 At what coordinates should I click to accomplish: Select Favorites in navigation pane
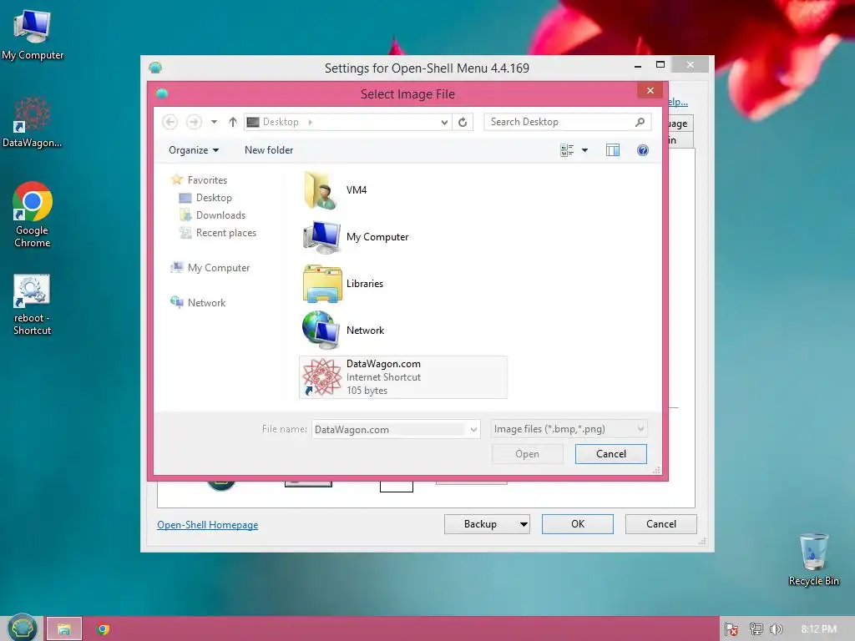point(200,180)
